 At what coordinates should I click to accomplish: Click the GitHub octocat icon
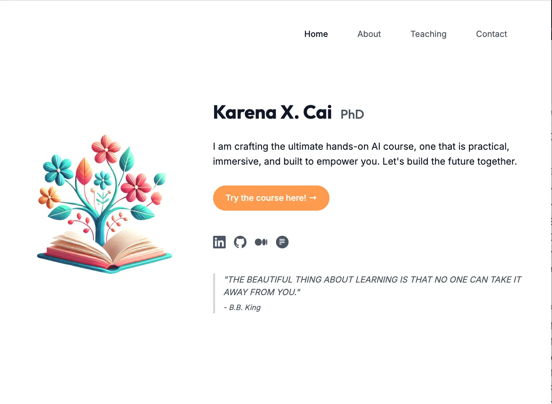(x=240, y=242)
